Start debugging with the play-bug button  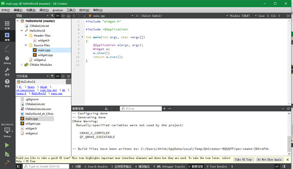[7, 154]
